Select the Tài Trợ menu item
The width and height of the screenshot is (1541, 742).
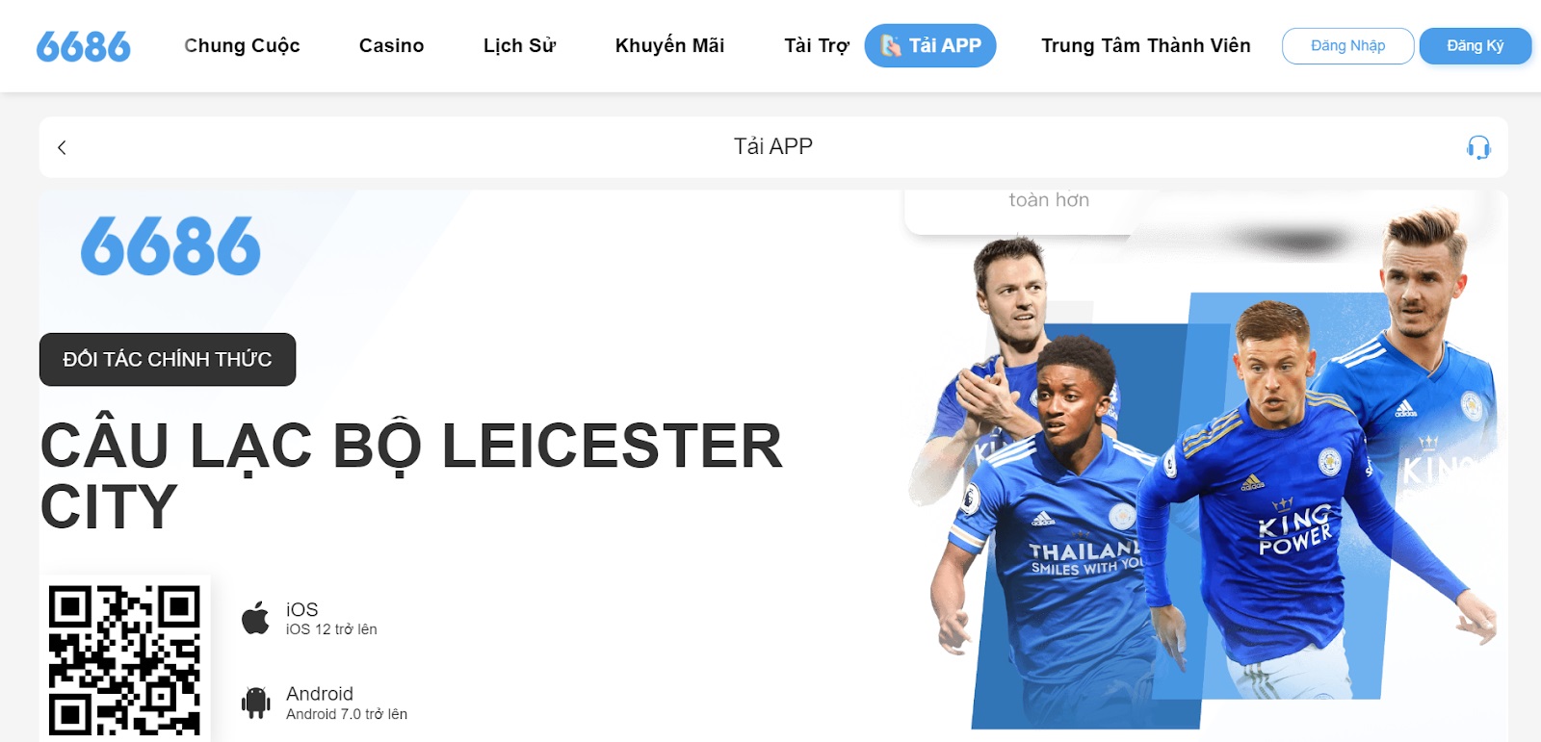click(817, 45)
